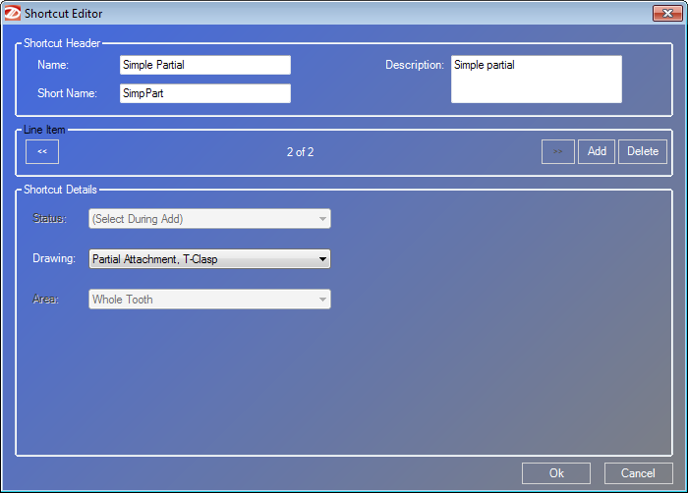Go to next line item with >> button

(x=557, y=151)
